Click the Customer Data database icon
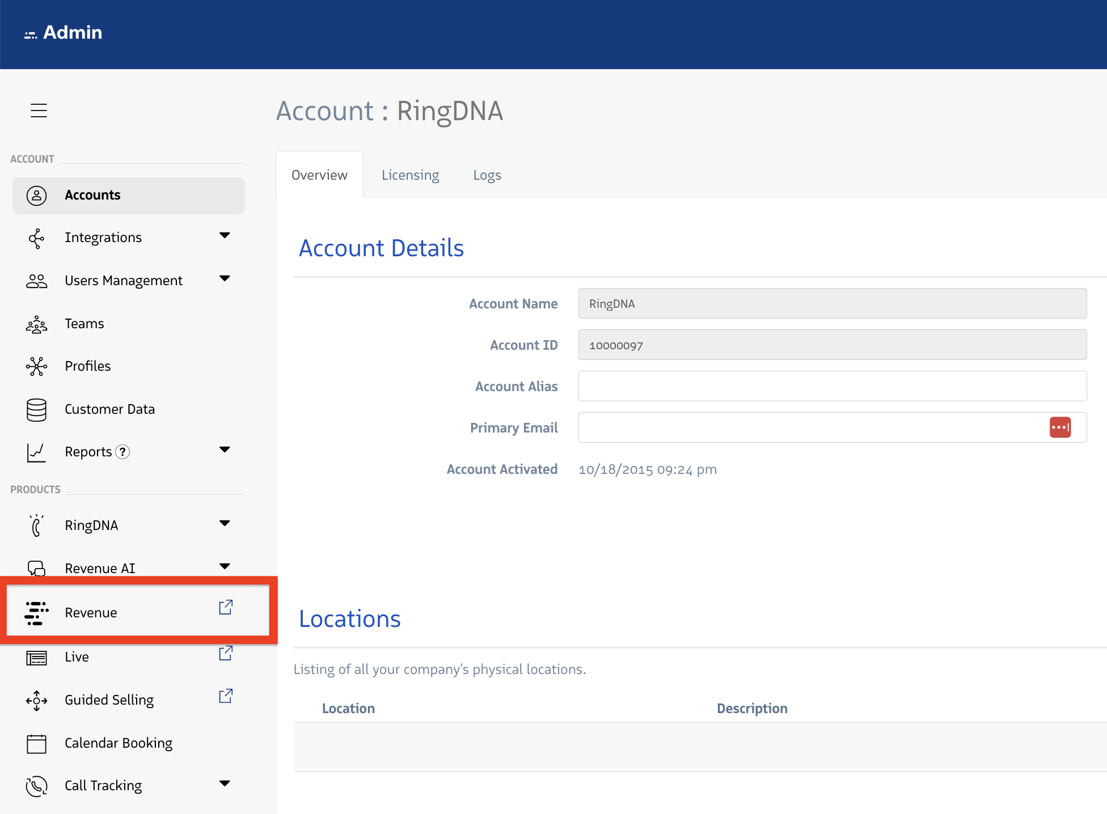Screen dimensions: 1107x814 36,410
